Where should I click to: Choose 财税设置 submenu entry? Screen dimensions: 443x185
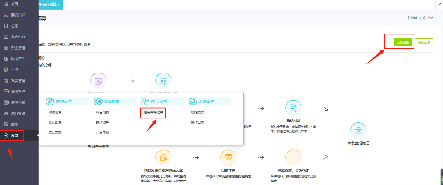pyautogui.click(x=55, y=112)
